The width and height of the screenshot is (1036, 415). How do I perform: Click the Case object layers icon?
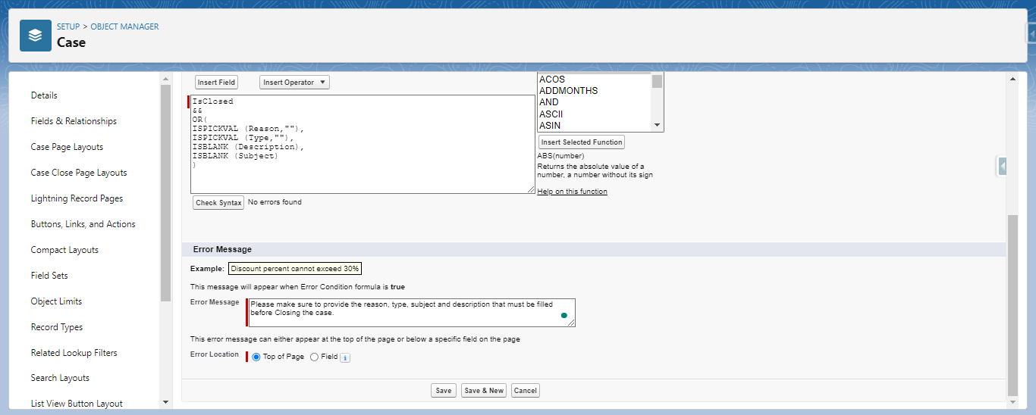coord(36,36)
